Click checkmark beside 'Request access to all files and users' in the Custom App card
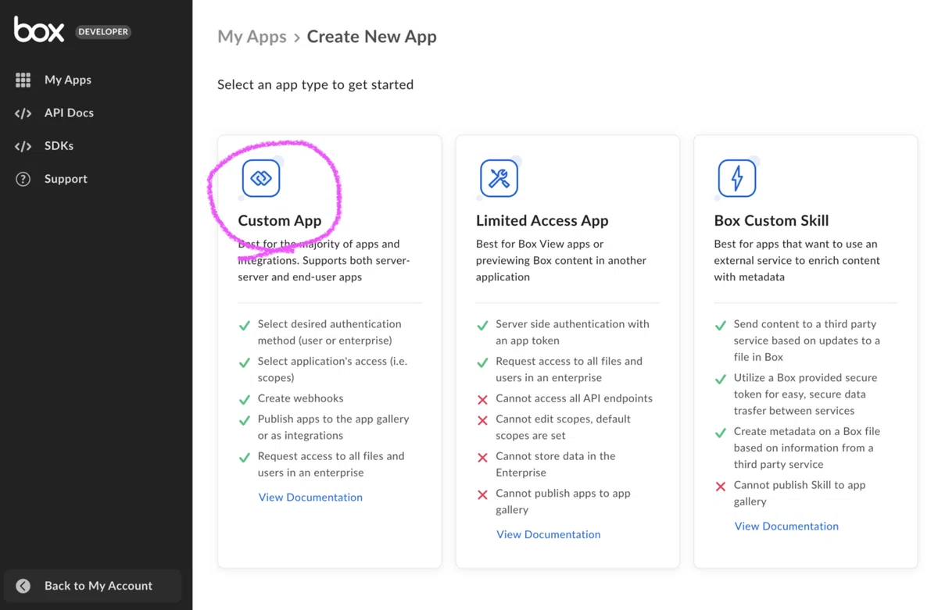The width and height of the screenshot is (938, 610). (x=245, y=457)
